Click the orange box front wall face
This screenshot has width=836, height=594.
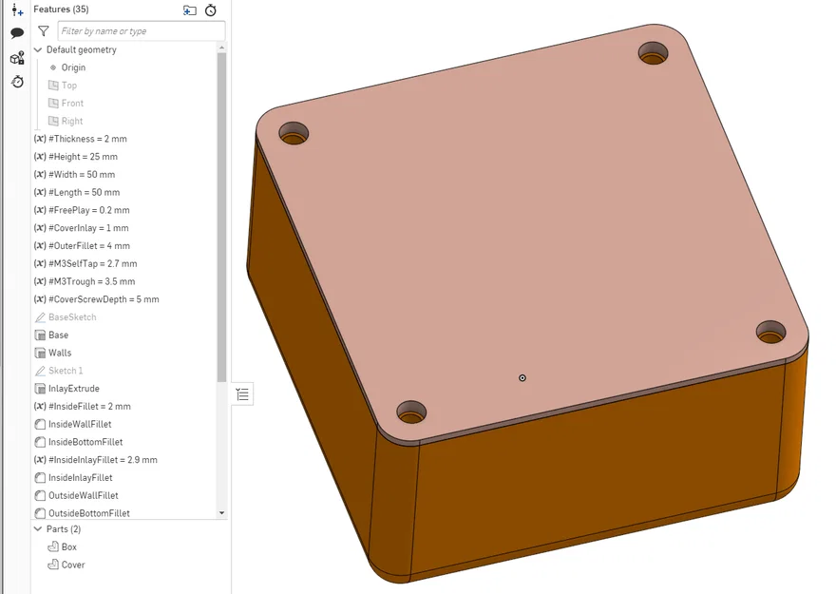[598, 469]
